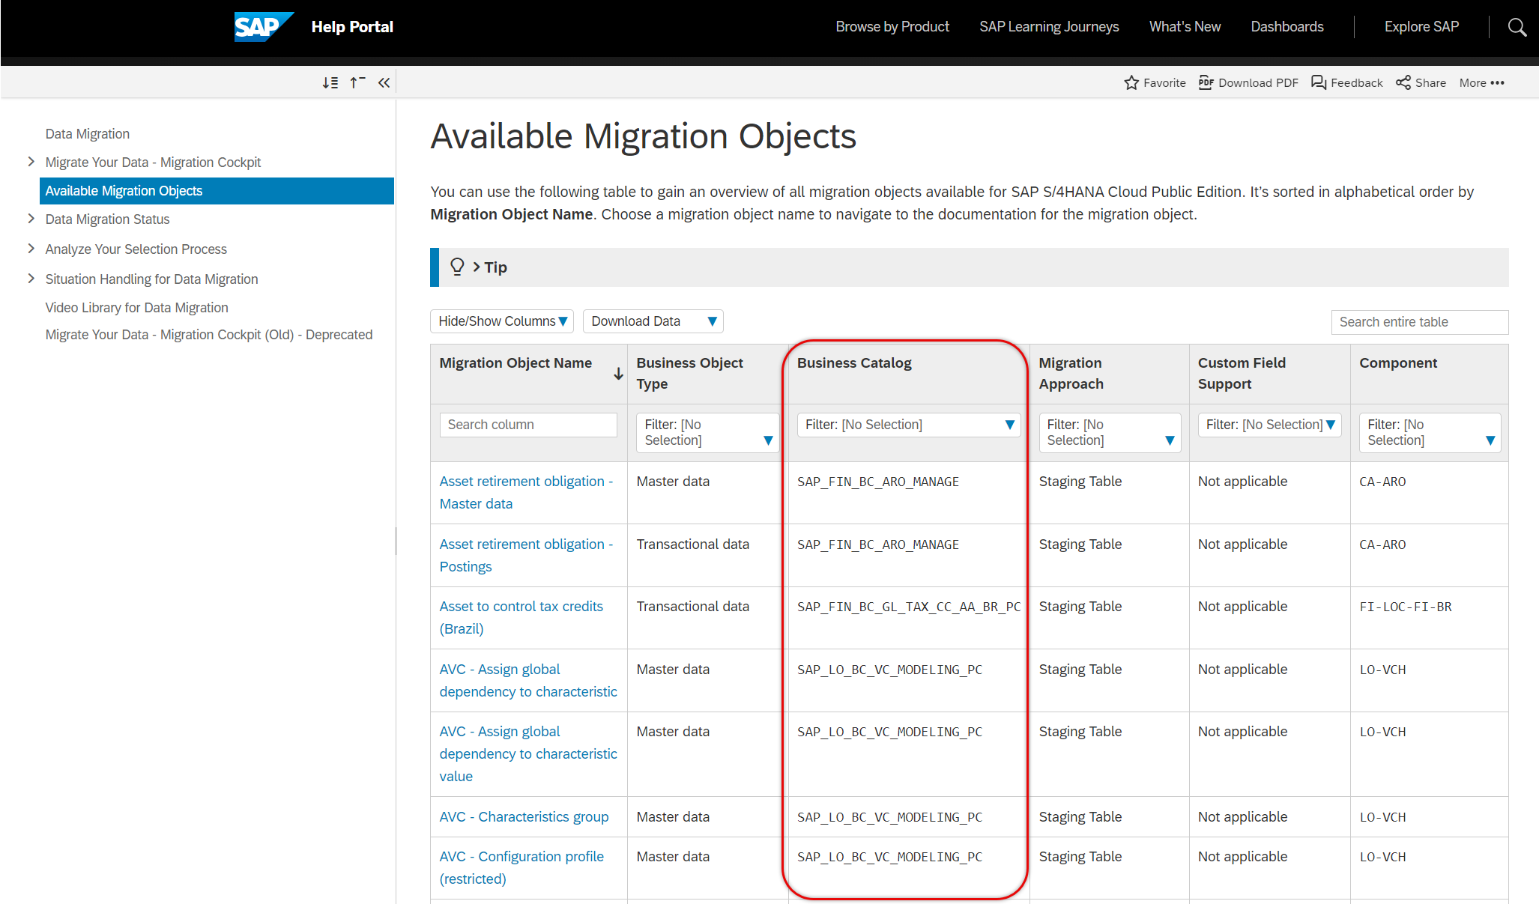Open Component filter dropdown
The image size is (1539, 904).
pos(1430,433)
